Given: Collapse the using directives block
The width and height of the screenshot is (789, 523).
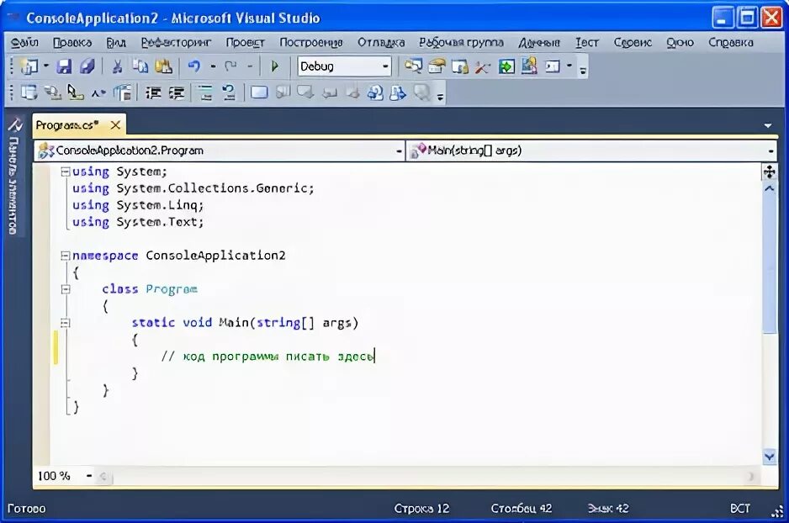Looking at the screenshot, I should pyautogui.click(x=65, y=172).
